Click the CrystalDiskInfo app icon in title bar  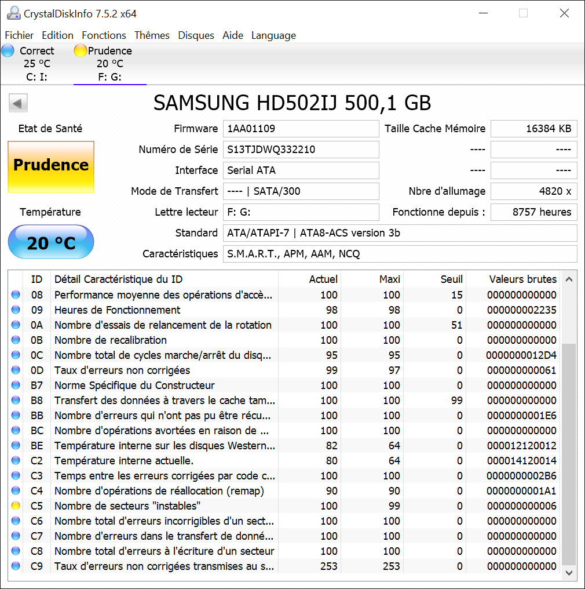[13, 13]
